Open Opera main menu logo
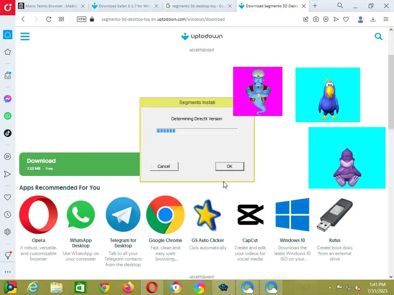Screen dimensions: 394x295 coord(8,8)
